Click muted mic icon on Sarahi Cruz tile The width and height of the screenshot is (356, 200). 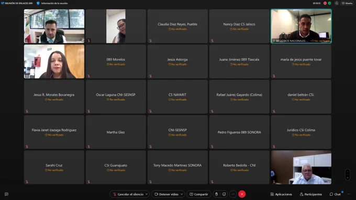pos(27,182)
